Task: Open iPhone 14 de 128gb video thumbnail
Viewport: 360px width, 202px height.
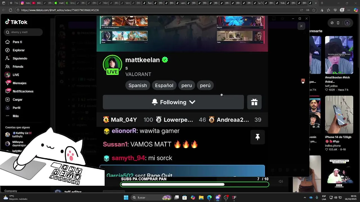Action: click(339, 115)
